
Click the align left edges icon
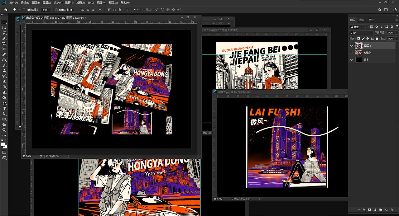82,10
